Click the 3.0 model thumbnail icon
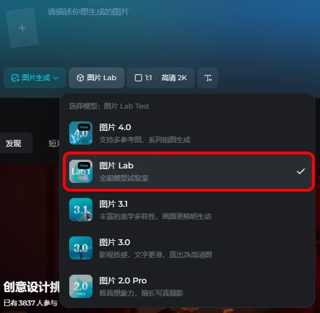 [x=81, y=248]
